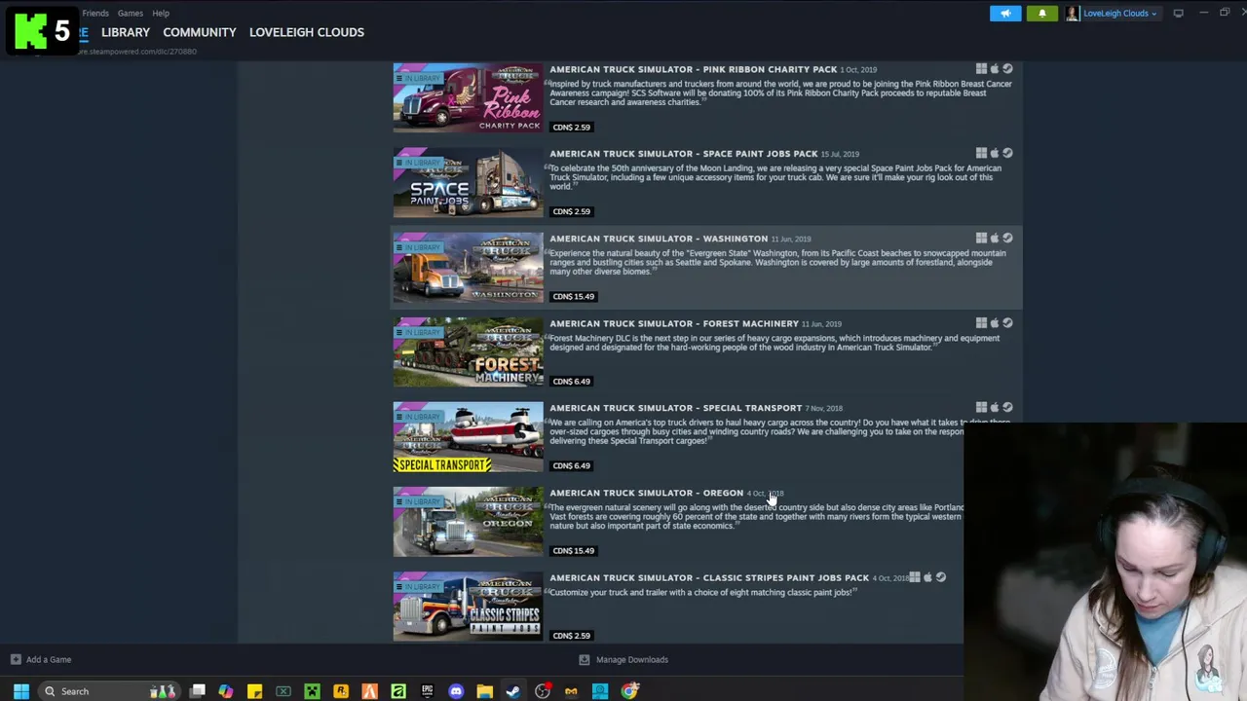Open the LOVELEIGH CLOUDS profile tab

pyautogui.click(x=307, y=32)
